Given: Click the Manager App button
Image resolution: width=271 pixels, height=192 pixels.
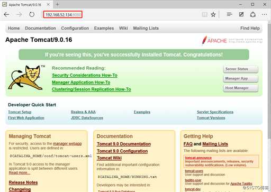Looking at the screenshot, I should [241, 78].
